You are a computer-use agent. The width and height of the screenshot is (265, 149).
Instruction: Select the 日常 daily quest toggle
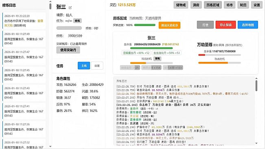coord(97,66)
